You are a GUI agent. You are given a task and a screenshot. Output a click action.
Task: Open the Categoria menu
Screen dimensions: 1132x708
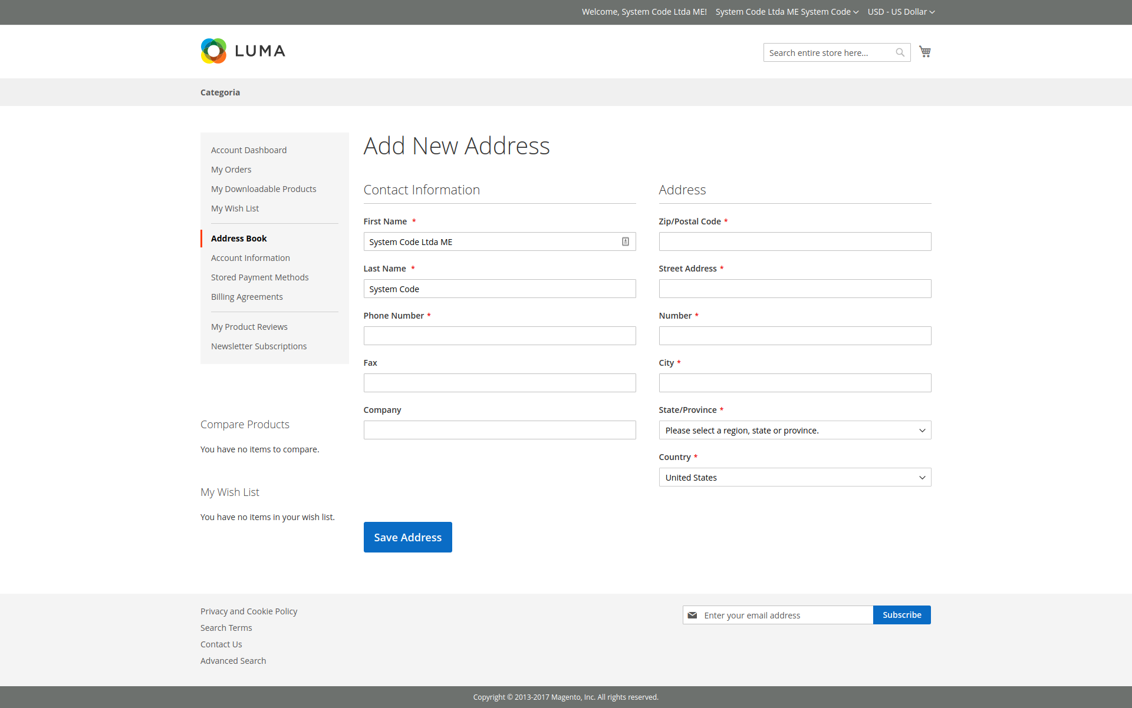(220, 92)
